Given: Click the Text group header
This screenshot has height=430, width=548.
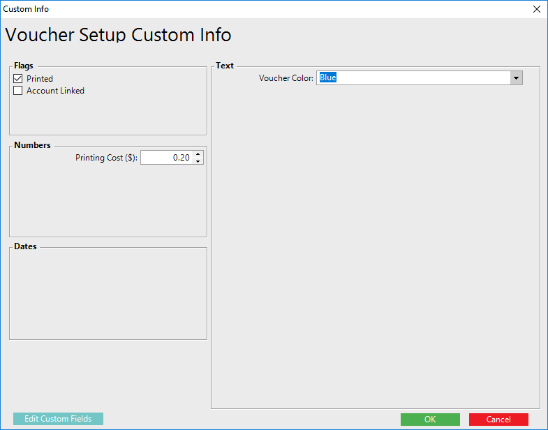Looking at the screenshot, I should click(225, 66).
